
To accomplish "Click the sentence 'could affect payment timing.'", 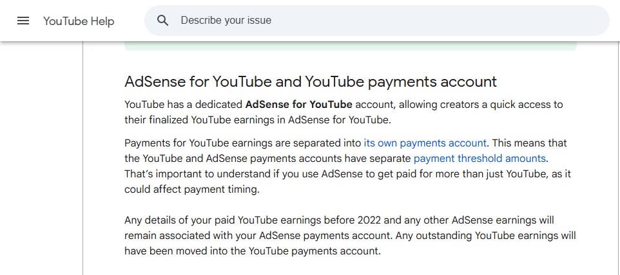I will point(192,190).
